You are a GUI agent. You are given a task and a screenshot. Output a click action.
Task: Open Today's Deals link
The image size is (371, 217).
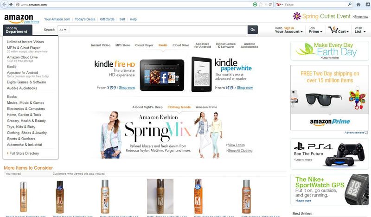click(85, 19)
